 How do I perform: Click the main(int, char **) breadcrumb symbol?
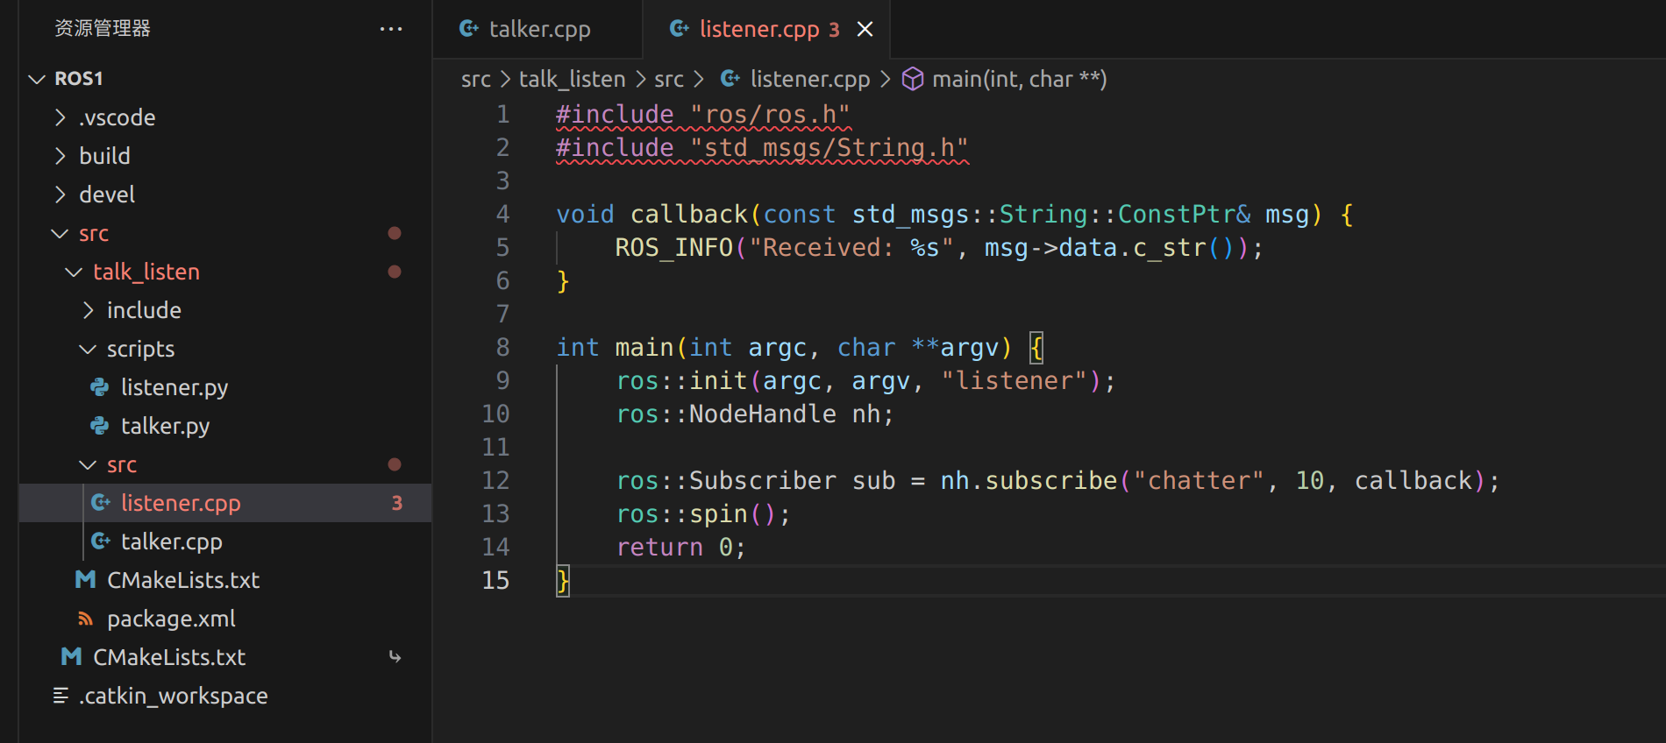click(x=1020, y=80)
